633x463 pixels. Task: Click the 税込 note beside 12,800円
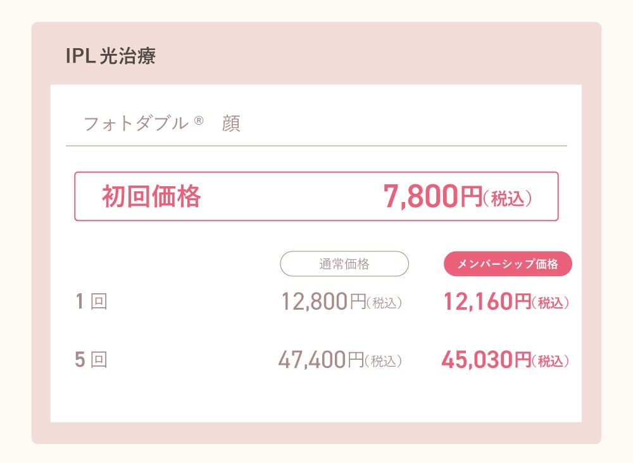pos(384,303)
